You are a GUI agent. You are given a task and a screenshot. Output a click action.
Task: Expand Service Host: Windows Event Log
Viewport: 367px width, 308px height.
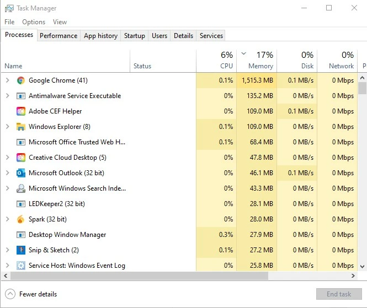click(x=8, y=266)
